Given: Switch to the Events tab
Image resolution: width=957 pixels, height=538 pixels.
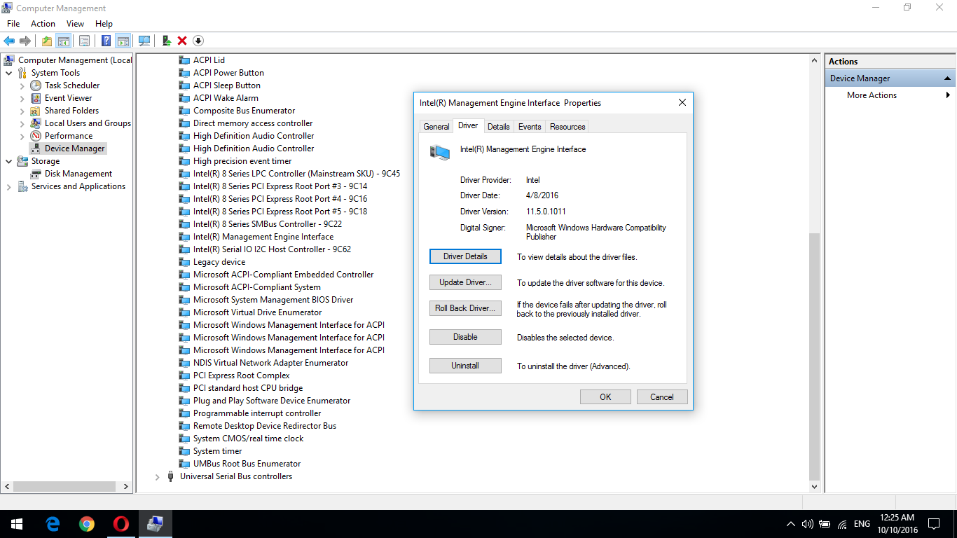Looking at the screenshot, I should (x=530, y=127).
